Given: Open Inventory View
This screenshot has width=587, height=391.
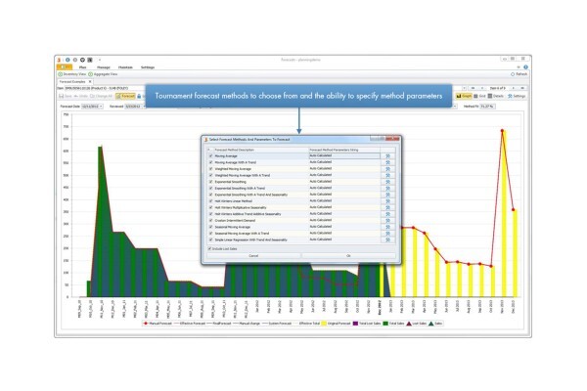Looking at the screenshot, I should pos(71,74).
